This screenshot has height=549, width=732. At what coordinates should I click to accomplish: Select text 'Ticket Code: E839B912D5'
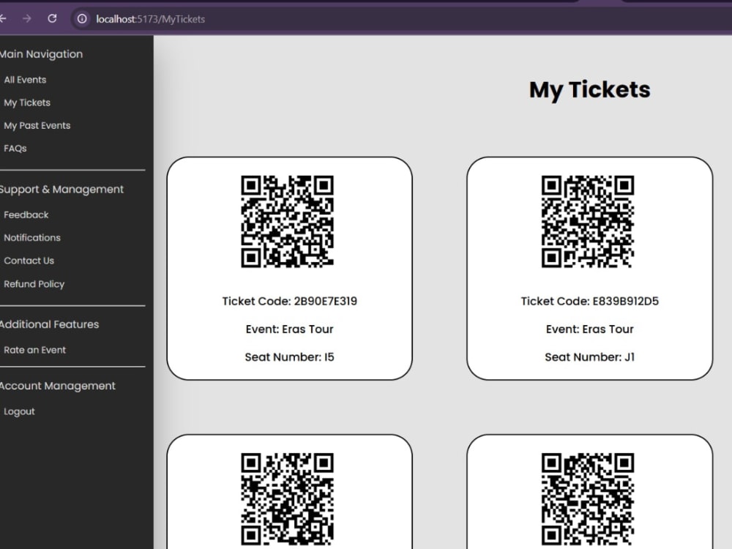tap(589, 301)
